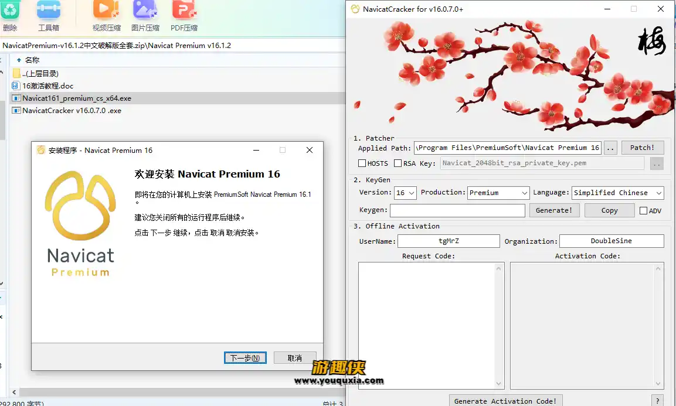Click inside the Request Code text area
This screenshot has height=406, width=676.
(427, 325)
